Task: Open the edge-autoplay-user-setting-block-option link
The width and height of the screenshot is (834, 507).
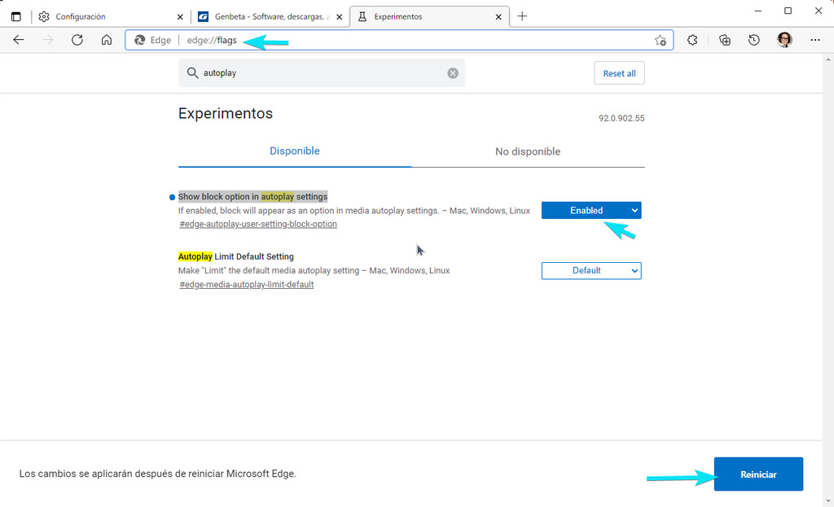Action: click(x=257, y=224)
